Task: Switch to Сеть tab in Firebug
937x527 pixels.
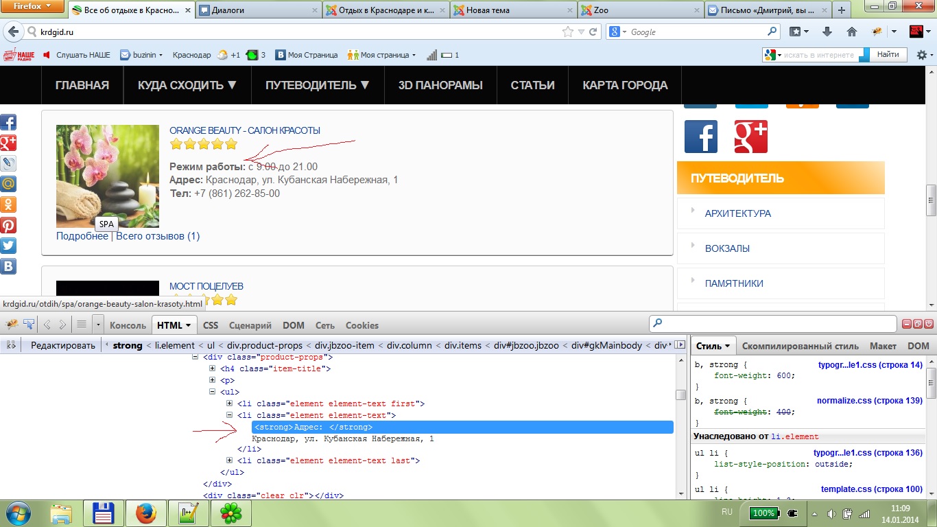Action: [325, 325]
